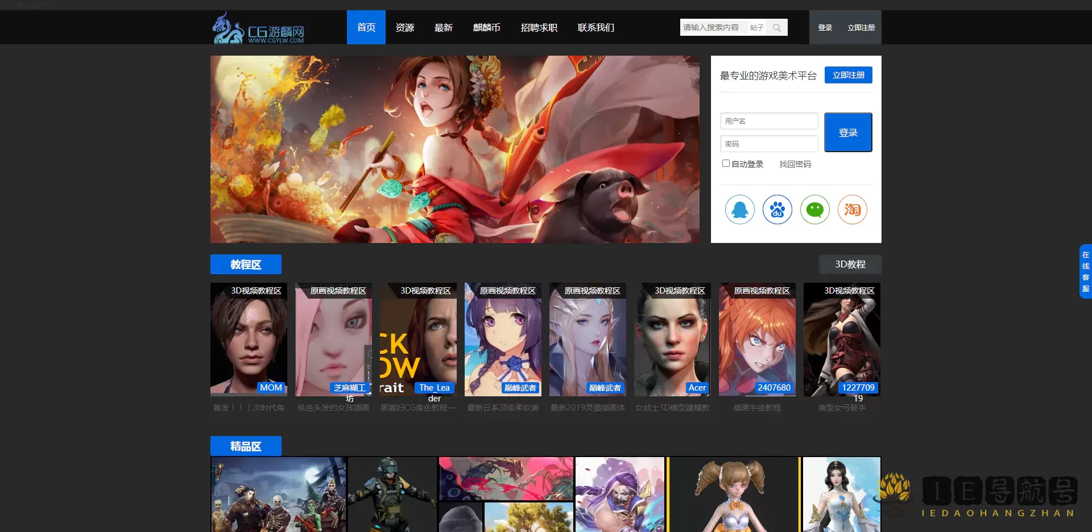1092x532 pixels.
Task: Enable the 自动登录 checkbox
Action: pyautogui.click(x=726, y=164)
